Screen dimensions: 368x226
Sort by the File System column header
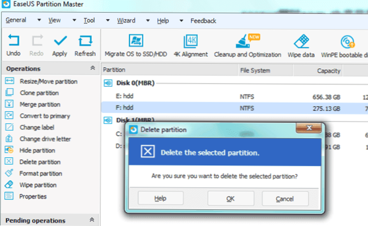point(265,70)
